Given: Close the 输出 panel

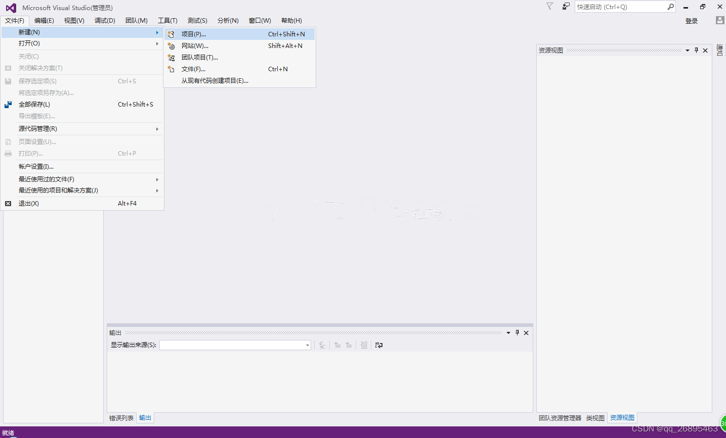Looking at the screenshot, I should click(526, 333).
